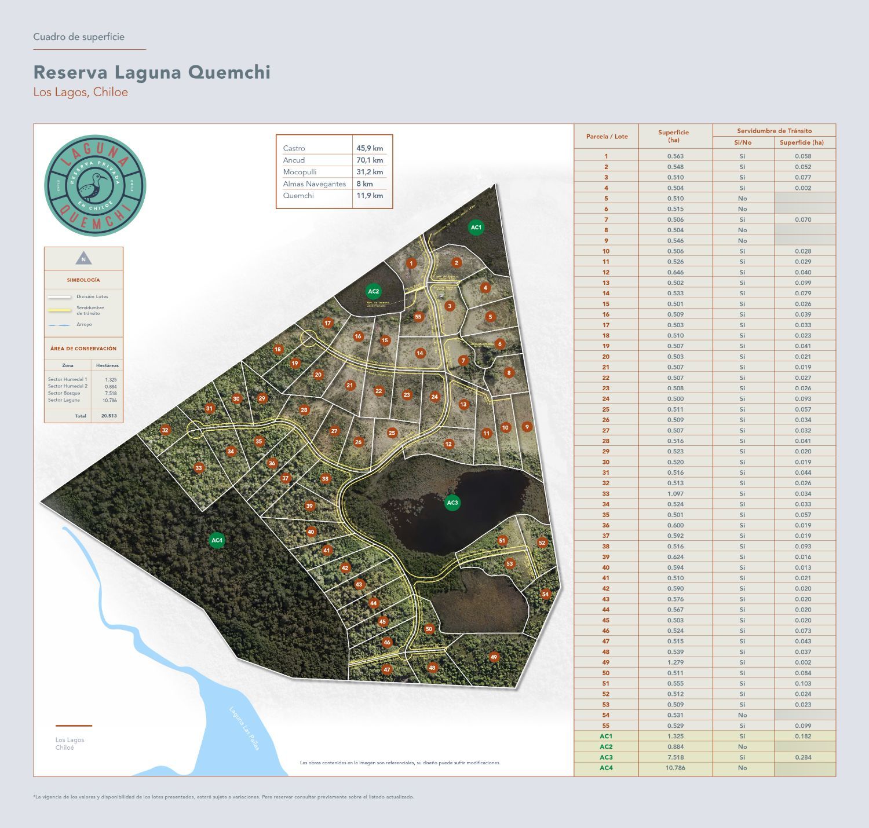Click the Almas Navegantes distance entry
The image size is (869, 828).
coord(334,184)
